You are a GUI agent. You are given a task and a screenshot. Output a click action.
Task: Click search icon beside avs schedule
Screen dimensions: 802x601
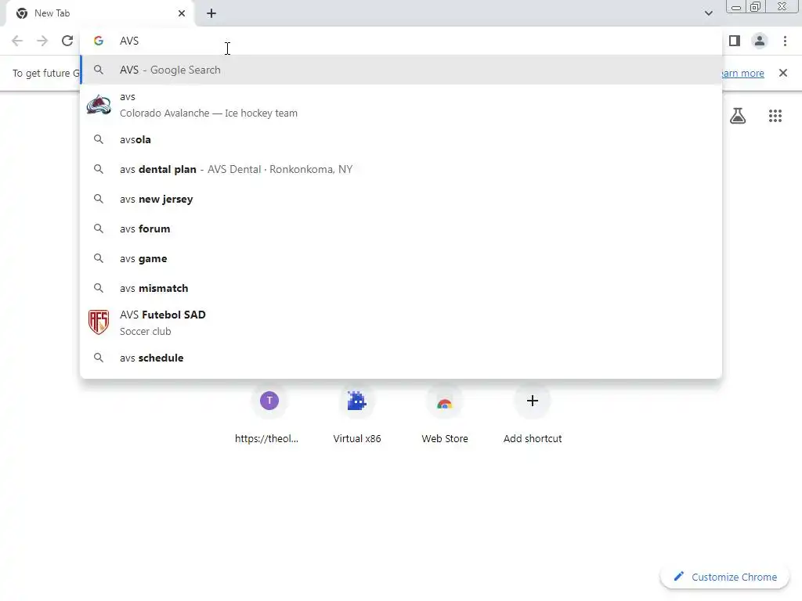pyautogui.click(x=99, y=358)
